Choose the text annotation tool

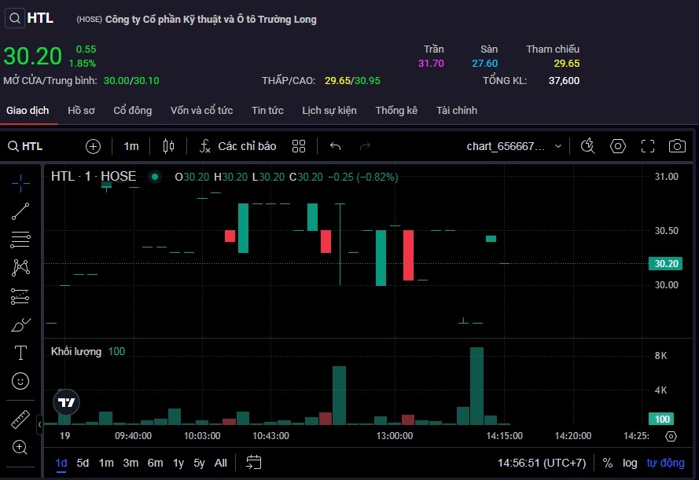tap(21, 353)
